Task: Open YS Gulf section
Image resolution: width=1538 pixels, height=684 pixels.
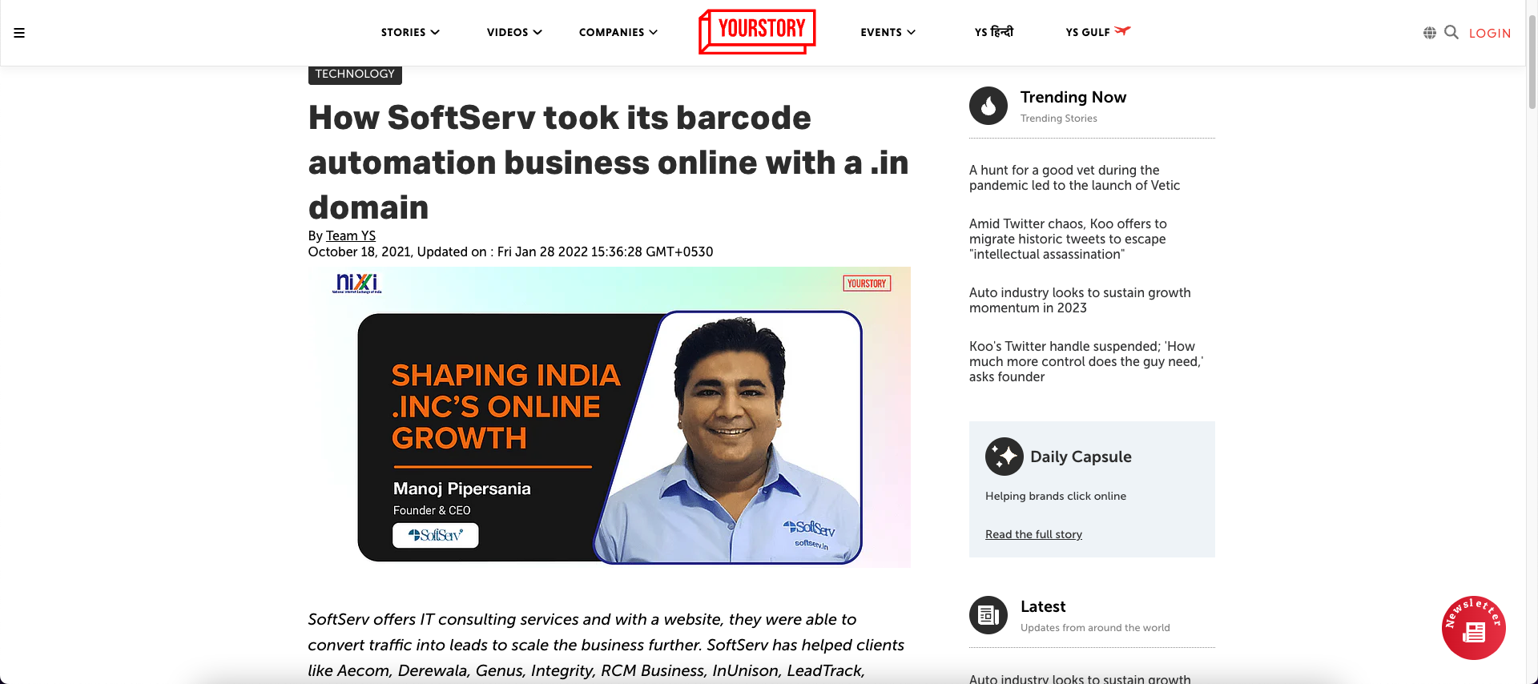Action: tap(1097, 32)
